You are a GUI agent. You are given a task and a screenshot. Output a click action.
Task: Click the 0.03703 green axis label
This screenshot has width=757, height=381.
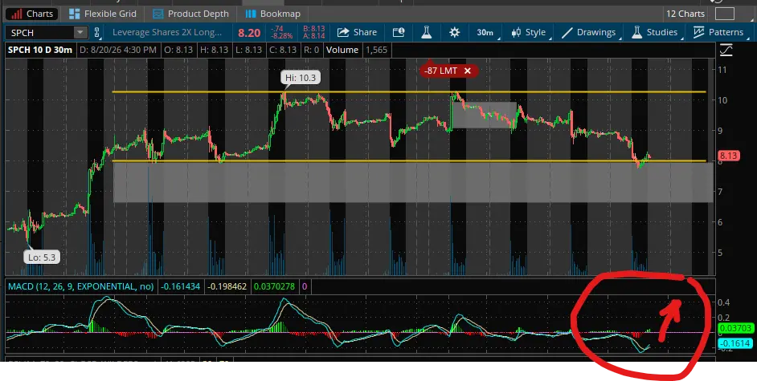pos(736,328)
